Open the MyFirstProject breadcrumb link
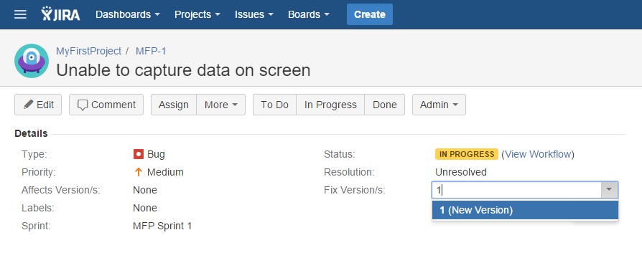 (x=88, y=51)
